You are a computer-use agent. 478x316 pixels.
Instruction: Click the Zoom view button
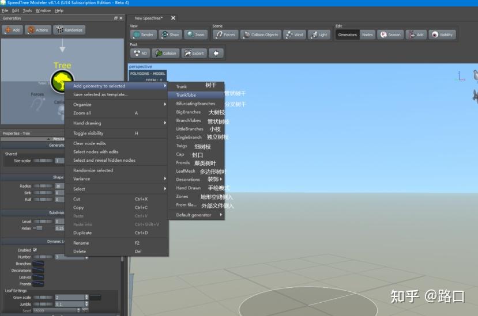196,35
